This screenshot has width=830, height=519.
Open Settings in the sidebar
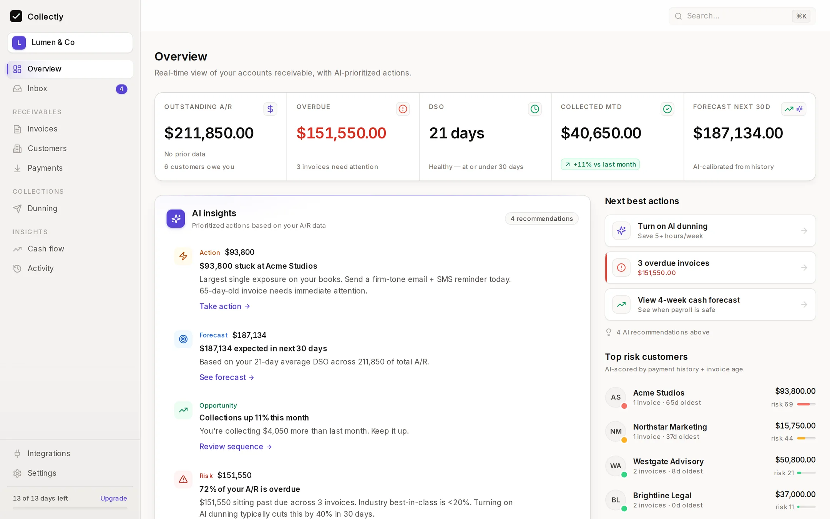pyautogui.click(x=70, y=473)
